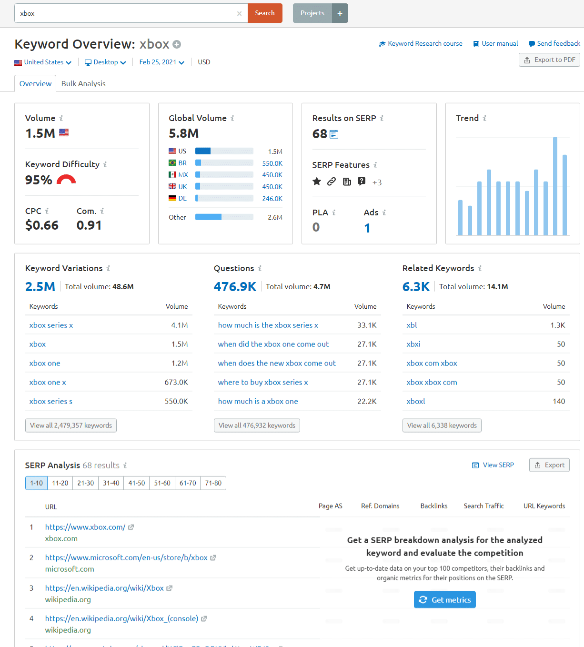Click the Other global volume bar
Screen dimensions: 584x647
coord(224,217)
